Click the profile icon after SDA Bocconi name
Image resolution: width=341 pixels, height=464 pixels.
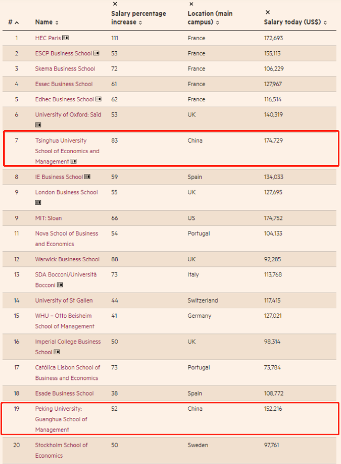60,285
